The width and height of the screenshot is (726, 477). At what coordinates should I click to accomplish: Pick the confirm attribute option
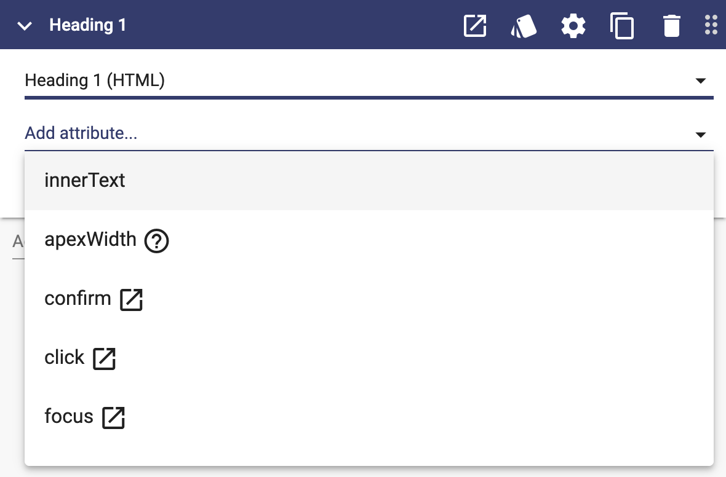pos(369,299)
